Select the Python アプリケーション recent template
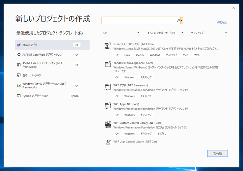The height and width of the screenshot is (171, 243). (x=52, y=96)
